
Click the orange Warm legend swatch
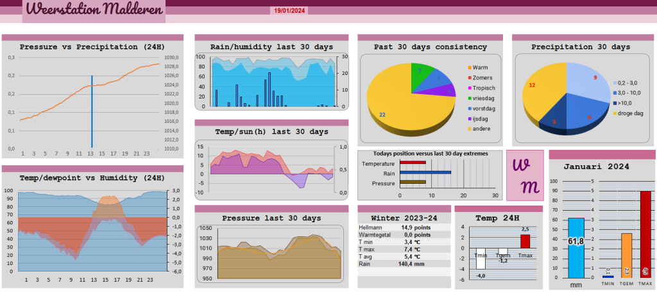(x=469, y=67)
